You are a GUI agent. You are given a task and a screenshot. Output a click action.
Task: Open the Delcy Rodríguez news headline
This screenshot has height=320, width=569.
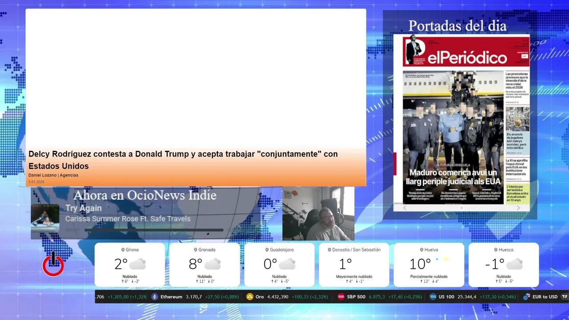point(183,160)
